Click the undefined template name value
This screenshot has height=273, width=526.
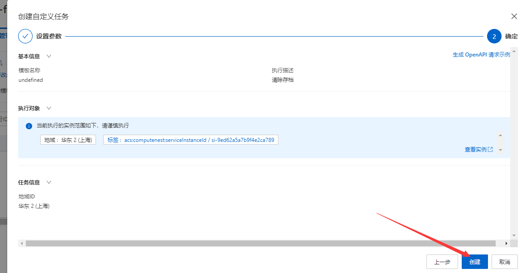(30, 80)
